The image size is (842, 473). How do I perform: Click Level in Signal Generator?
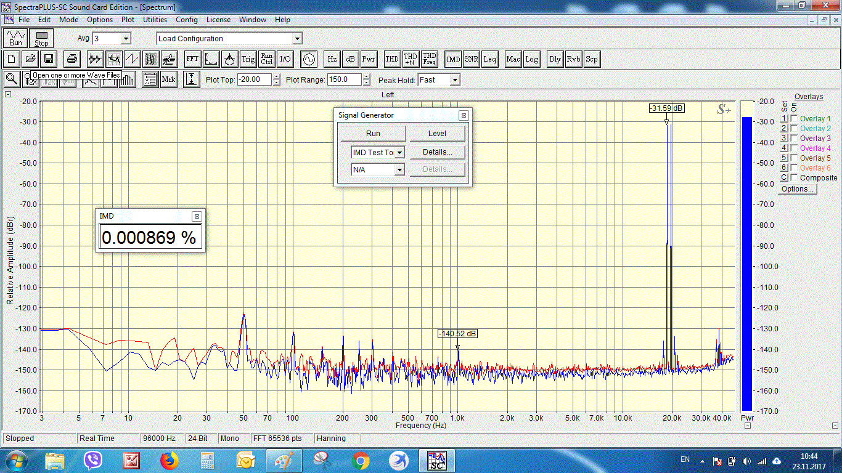tap(437, 134)
